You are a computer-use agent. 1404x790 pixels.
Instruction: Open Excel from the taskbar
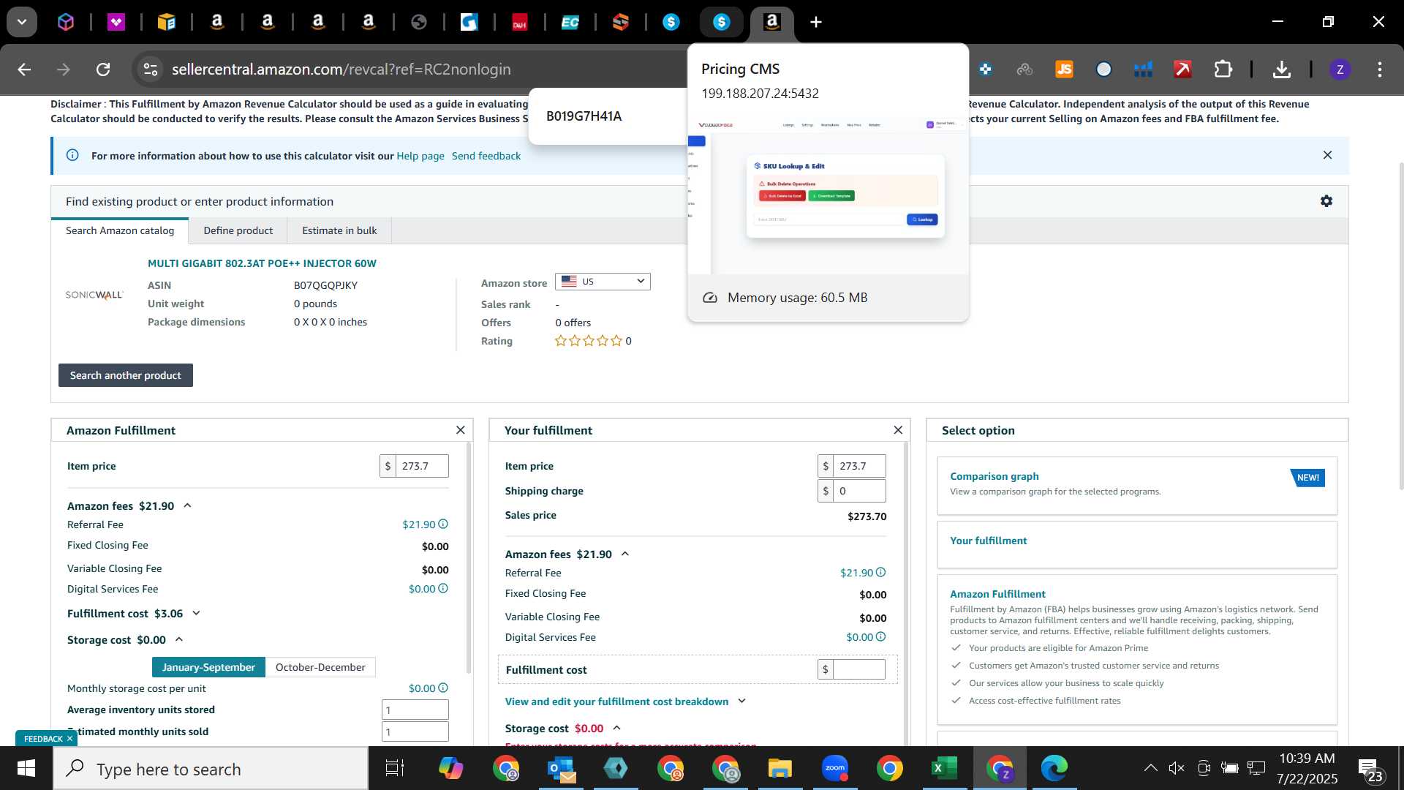[944, 769]
